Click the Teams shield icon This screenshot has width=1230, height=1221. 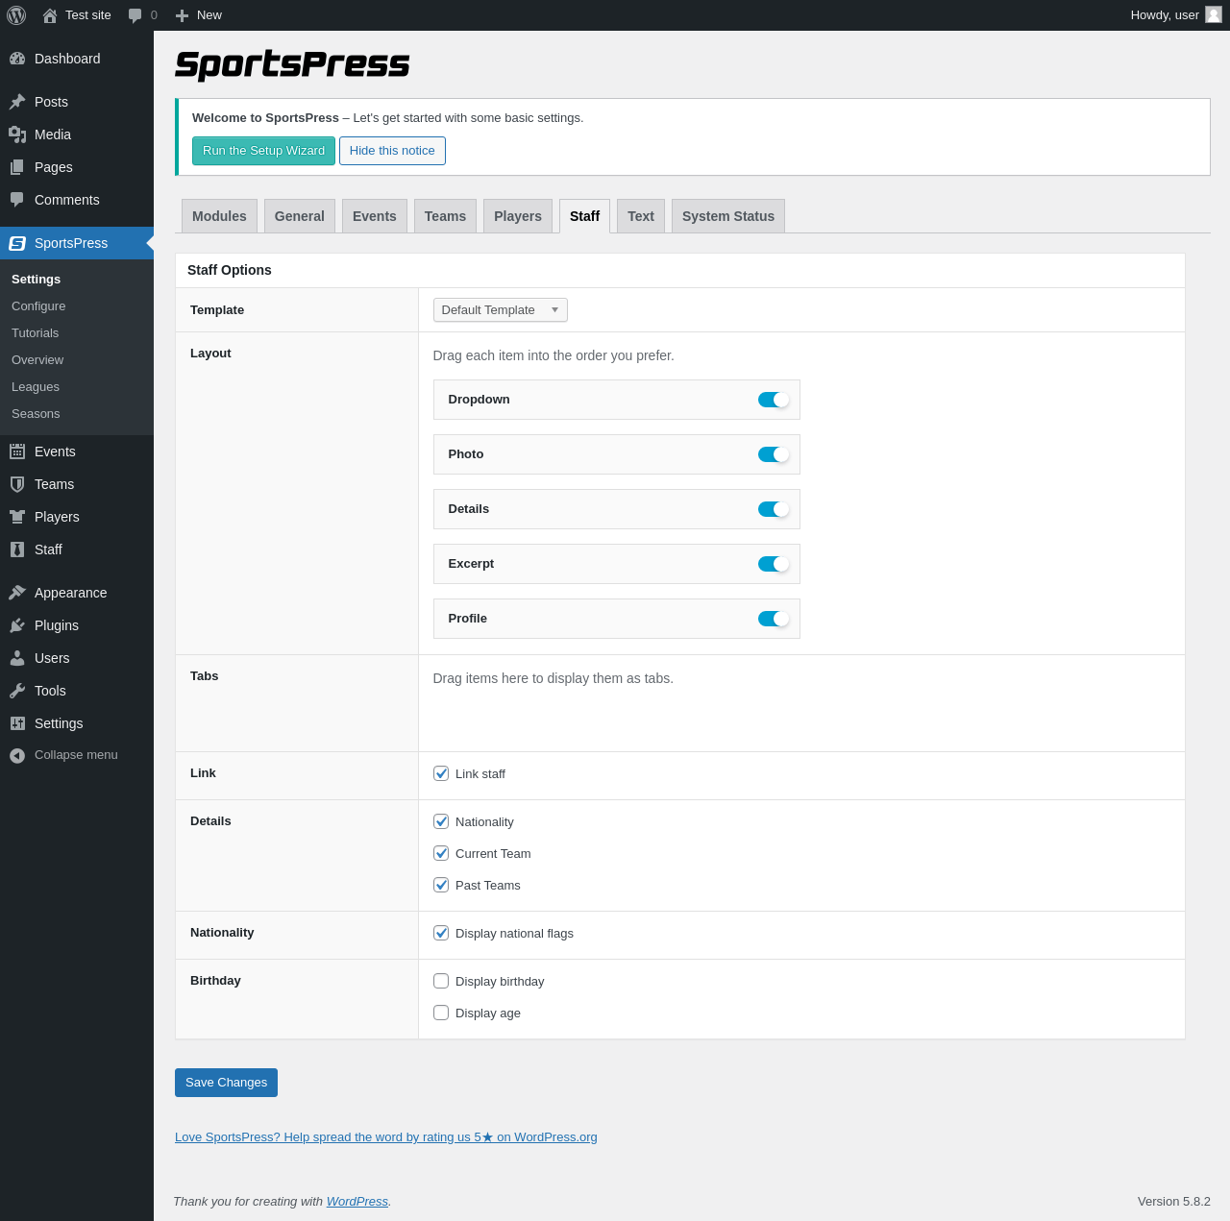(17, 484)
